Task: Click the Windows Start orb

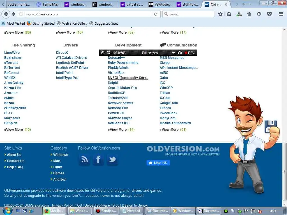Action: 7,211
